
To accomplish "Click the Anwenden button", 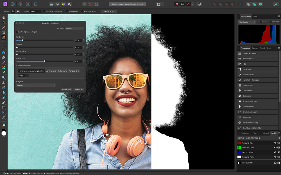I will point(79,89).
